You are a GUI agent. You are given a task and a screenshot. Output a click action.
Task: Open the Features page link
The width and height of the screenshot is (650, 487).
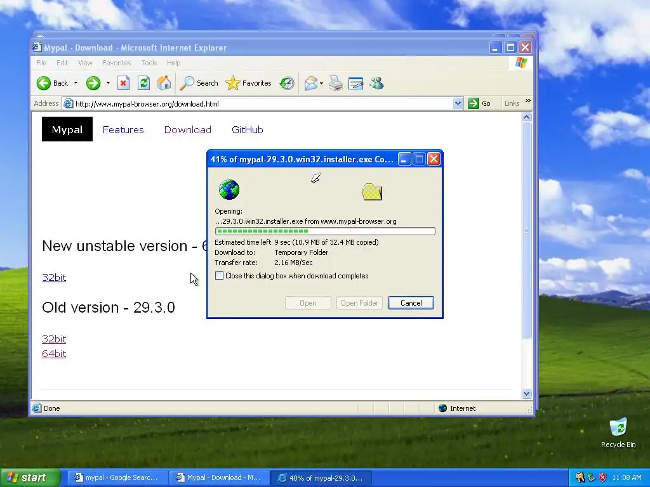pos(123,129)
